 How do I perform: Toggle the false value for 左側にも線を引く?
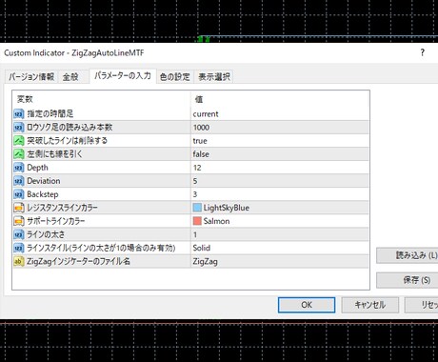279,154
